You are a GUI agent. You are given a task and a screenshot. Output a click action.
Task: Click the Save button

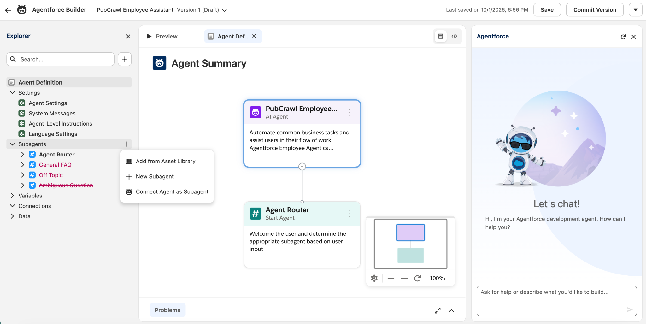[x=547, y=10]
